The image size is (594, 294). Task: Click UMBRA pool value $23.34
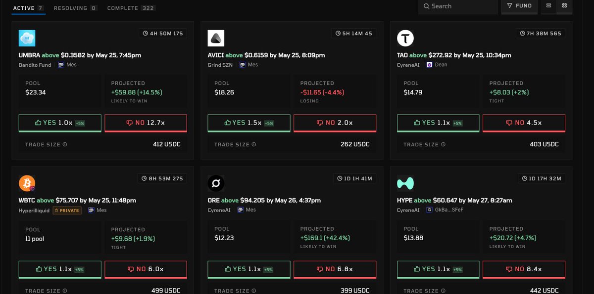[x=36, y=92]
